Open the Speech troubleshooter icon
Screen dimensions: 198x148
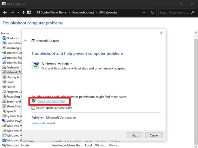4,111
